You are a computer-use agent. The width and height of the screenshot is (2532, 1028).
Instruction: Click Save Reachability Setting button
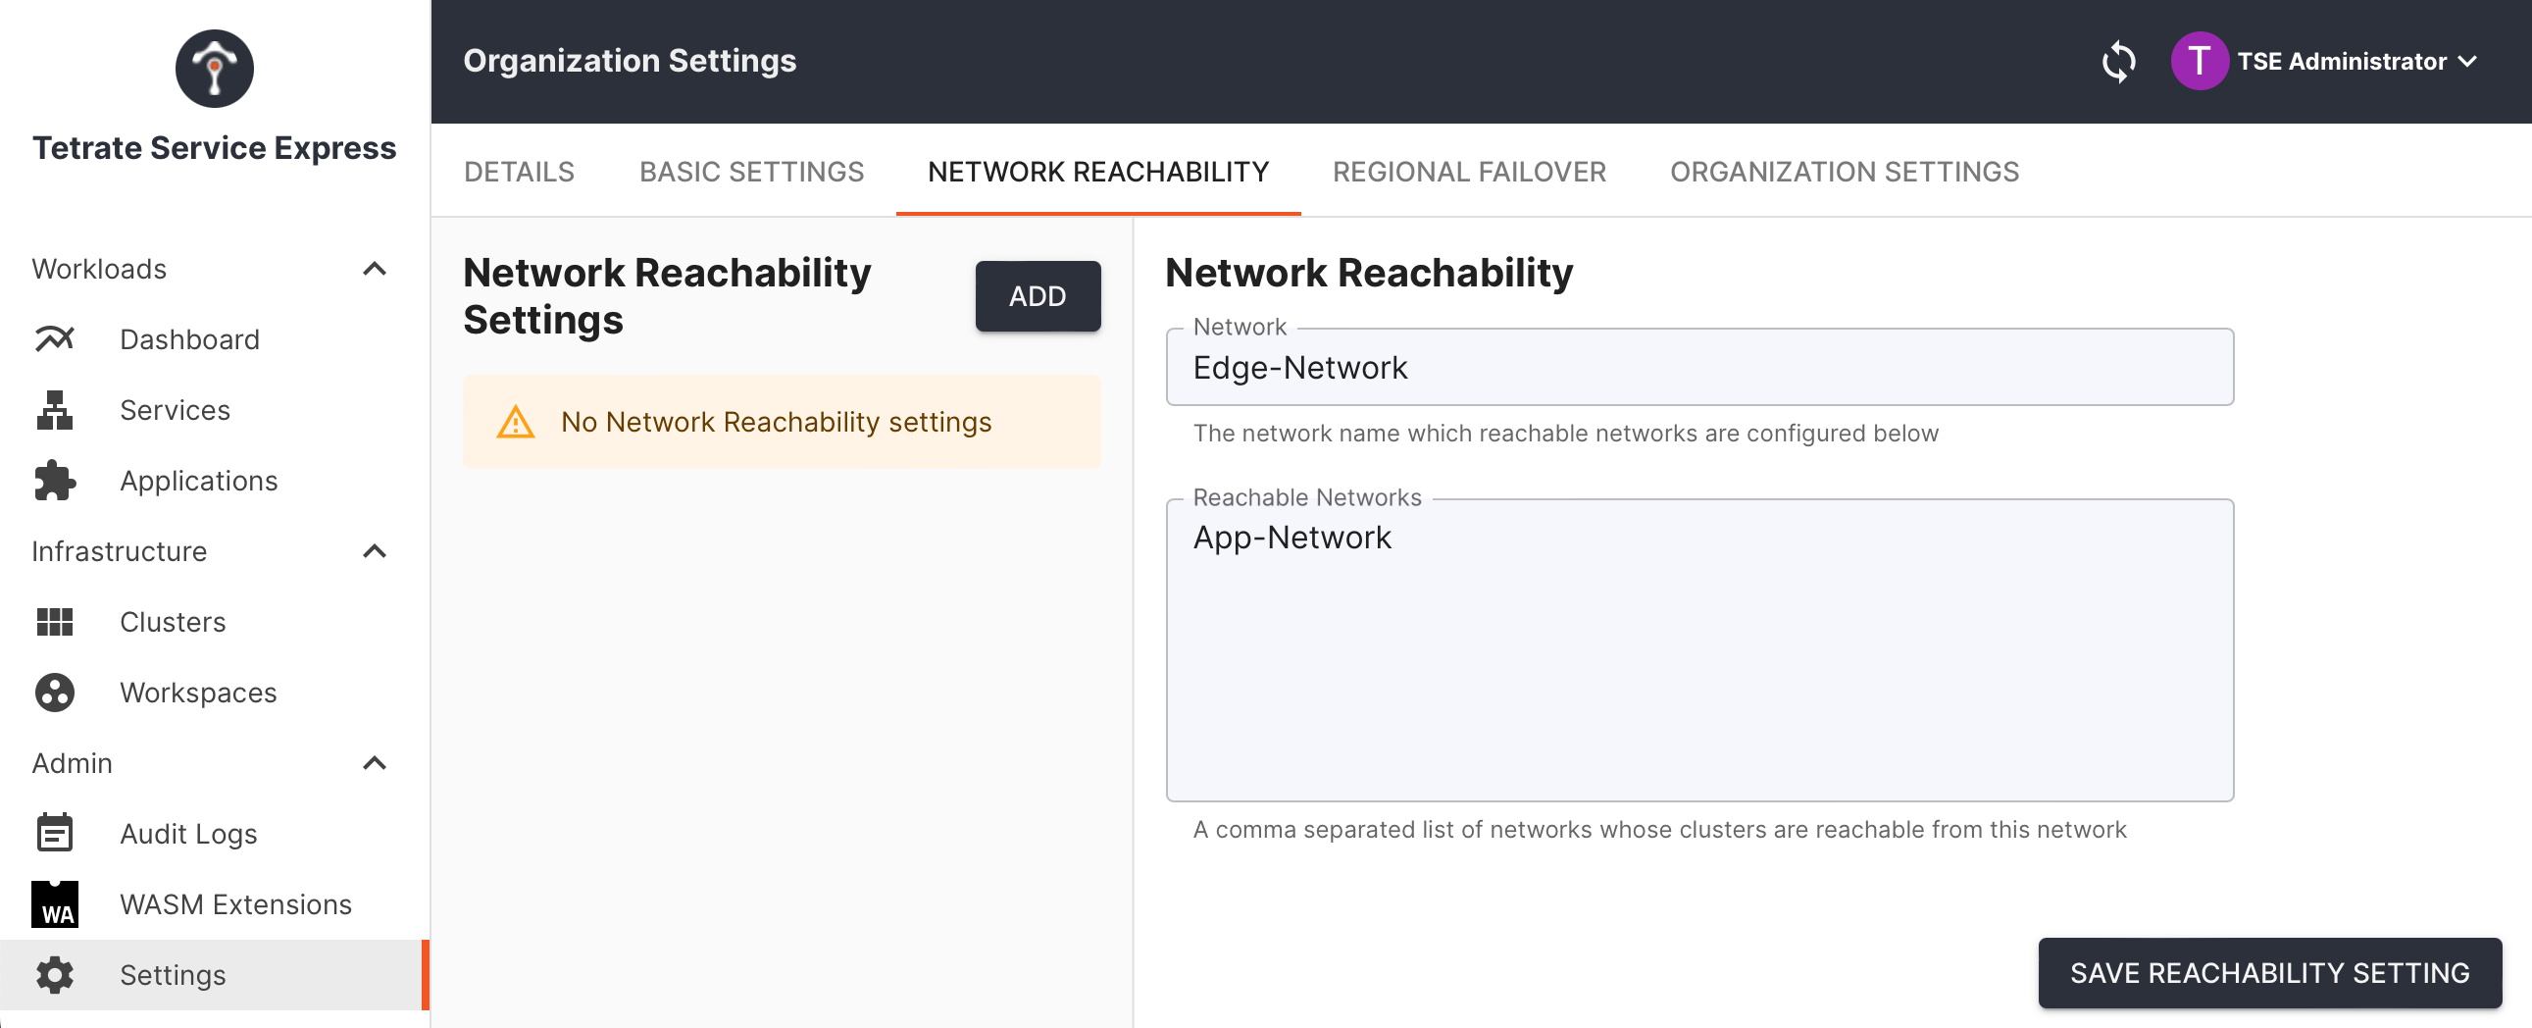2269,973
